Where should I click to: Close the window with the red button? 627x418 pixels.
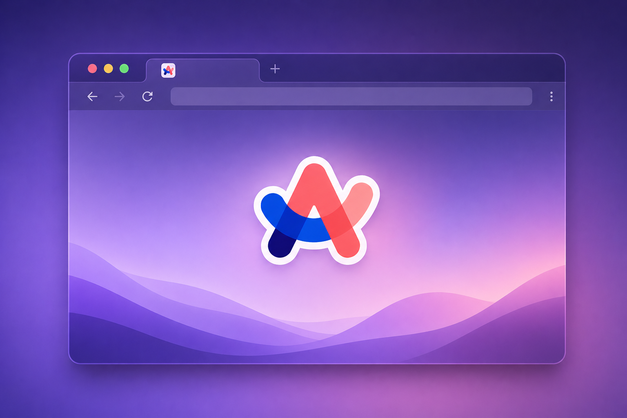tap(93, 69)
